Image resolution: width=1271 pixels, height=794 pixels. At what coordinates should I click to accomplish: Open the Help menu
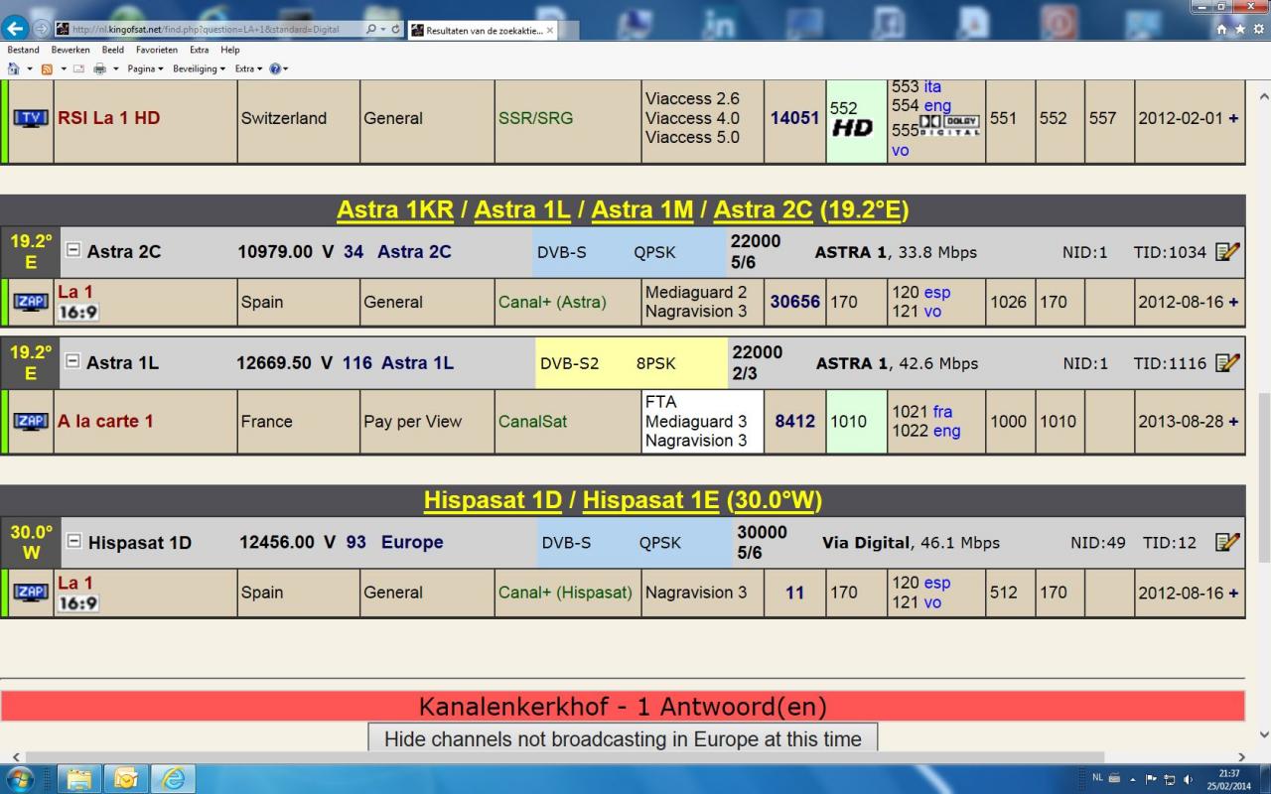230,50
